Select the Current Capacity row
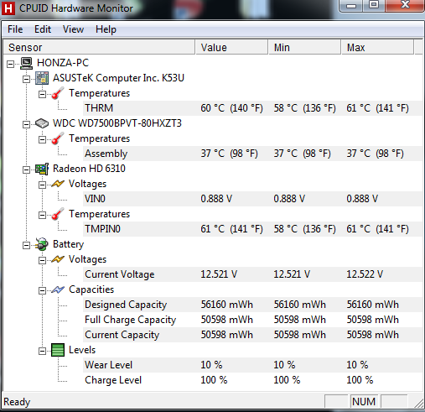Image resolution: width=425 pixels, height=412 pixels. click(x=252, y=335)
